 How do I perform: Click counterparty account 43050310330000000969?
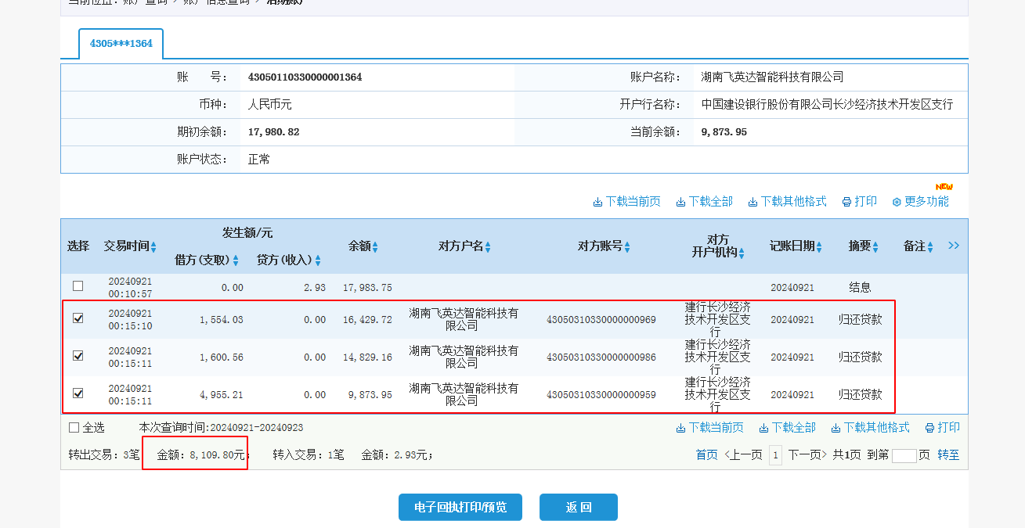coord(601,319)
